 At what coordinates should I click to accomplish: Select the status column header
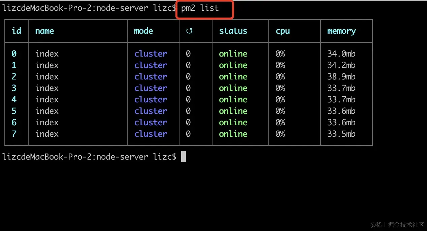pos(233,31)
